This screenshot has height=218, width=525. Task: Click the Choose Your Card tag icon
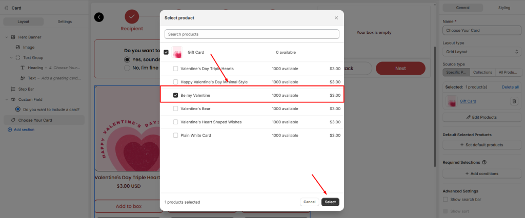tap(14, 120)
